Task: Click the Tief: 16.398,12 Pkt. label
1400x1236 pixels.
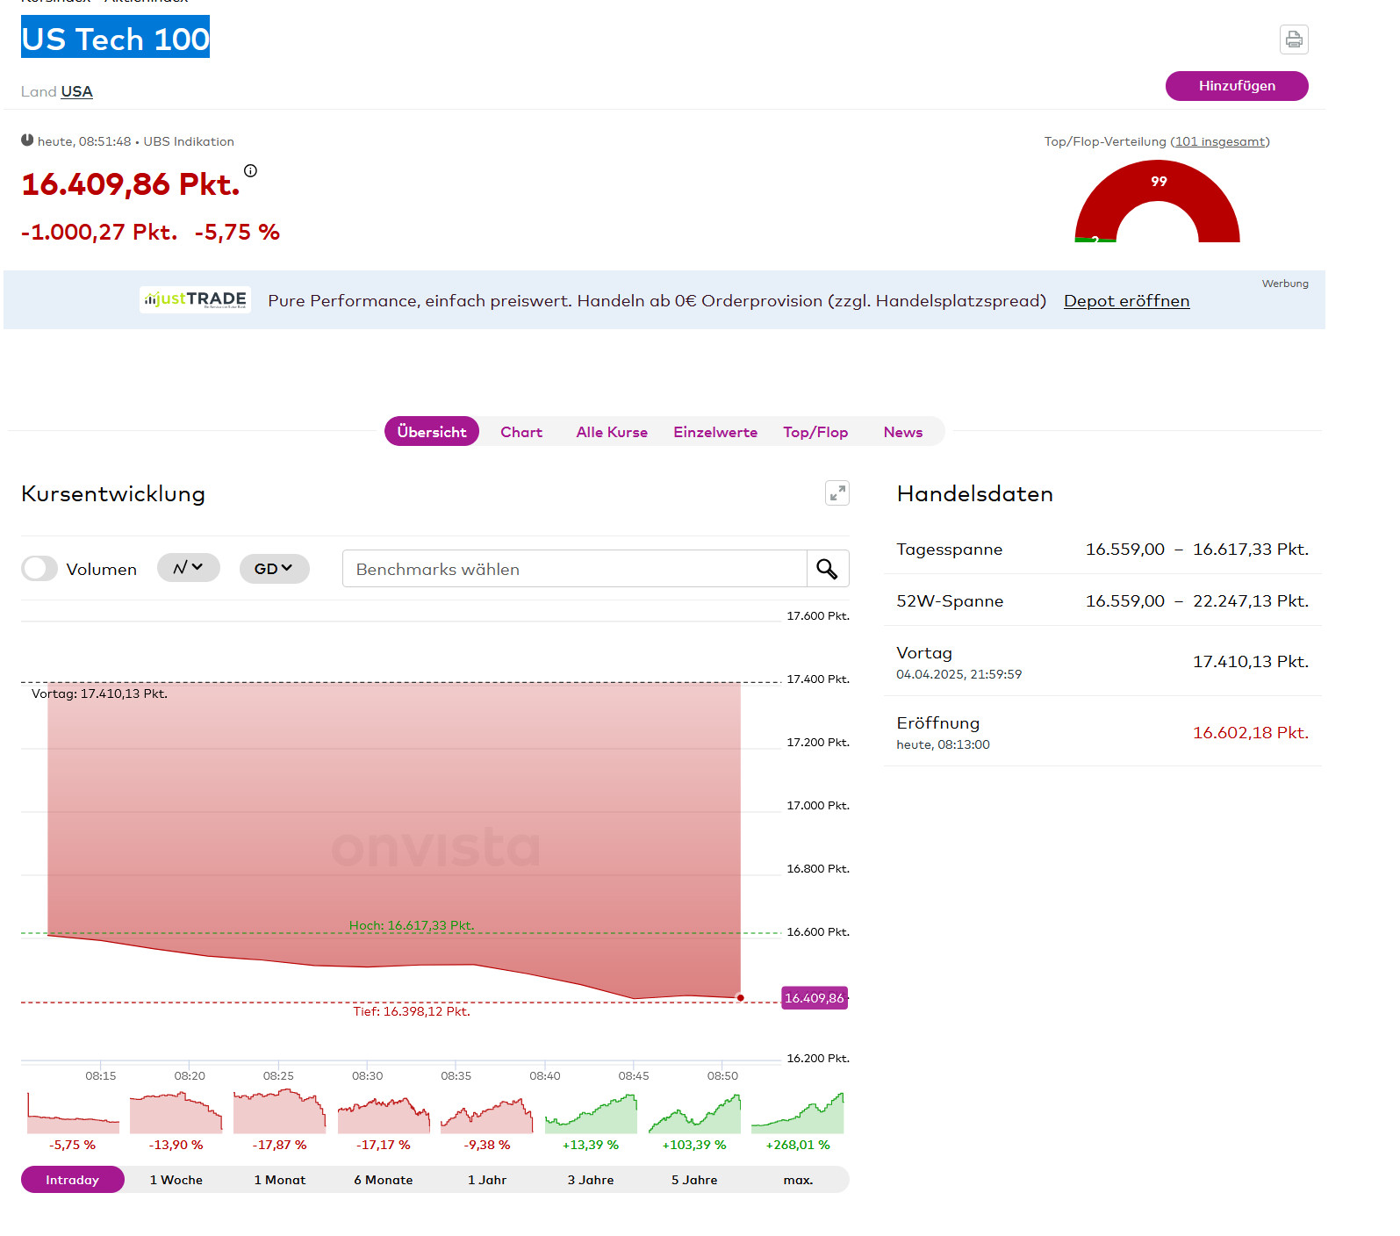Action: [x=412, y=1011]
